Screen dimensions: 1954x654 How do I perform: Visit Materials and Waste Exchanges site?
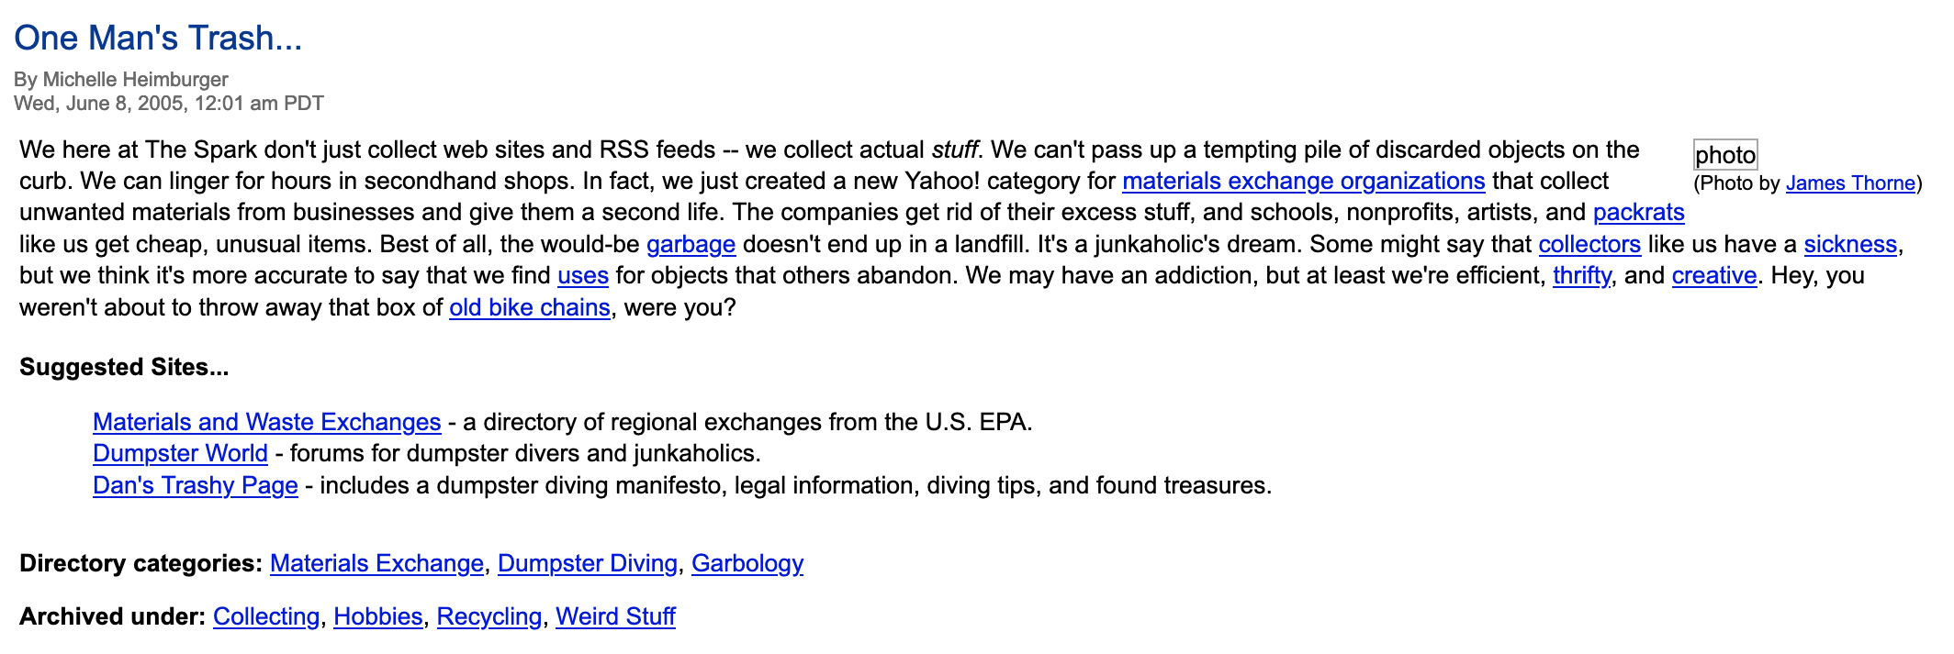[267, 422]
